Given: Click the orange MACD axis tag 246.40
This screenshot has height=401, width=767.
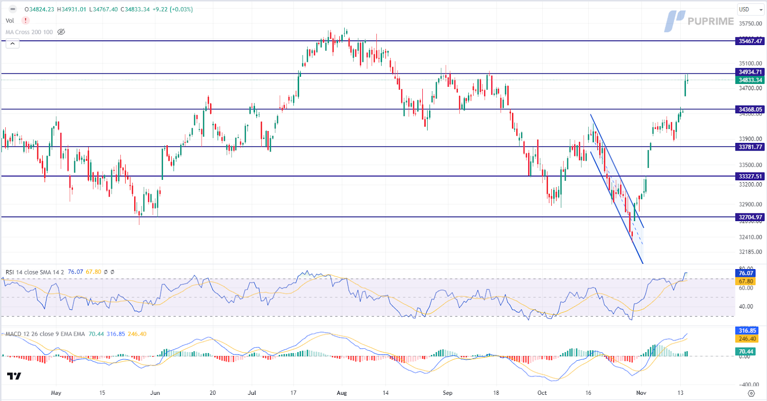Looking at the screenshot, I should click(747, 339).
